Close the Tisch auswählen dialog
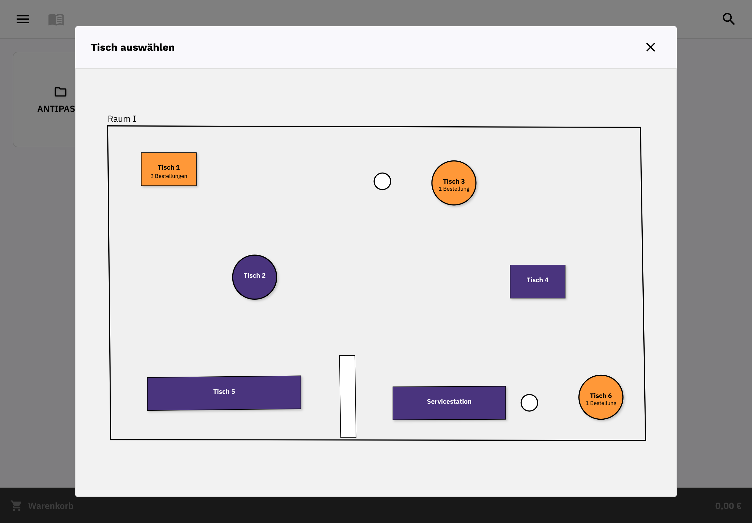 click(x=650, y=47)
